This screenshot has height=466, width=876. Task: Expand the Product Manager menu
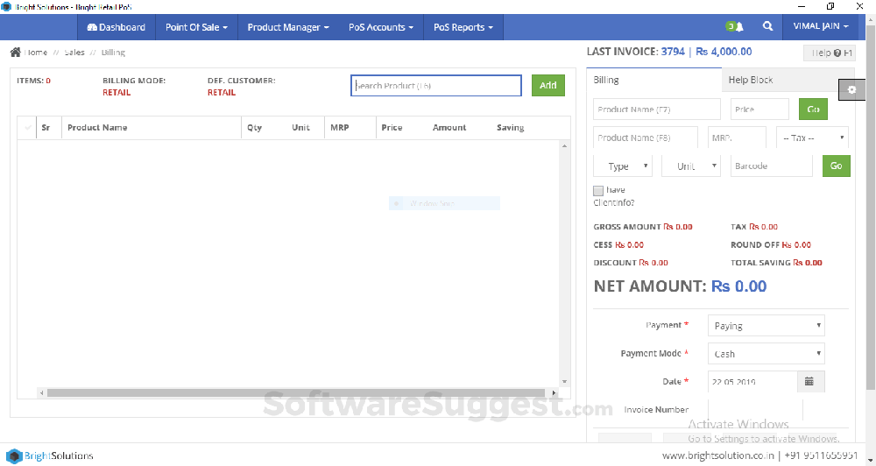click(288, 27)
